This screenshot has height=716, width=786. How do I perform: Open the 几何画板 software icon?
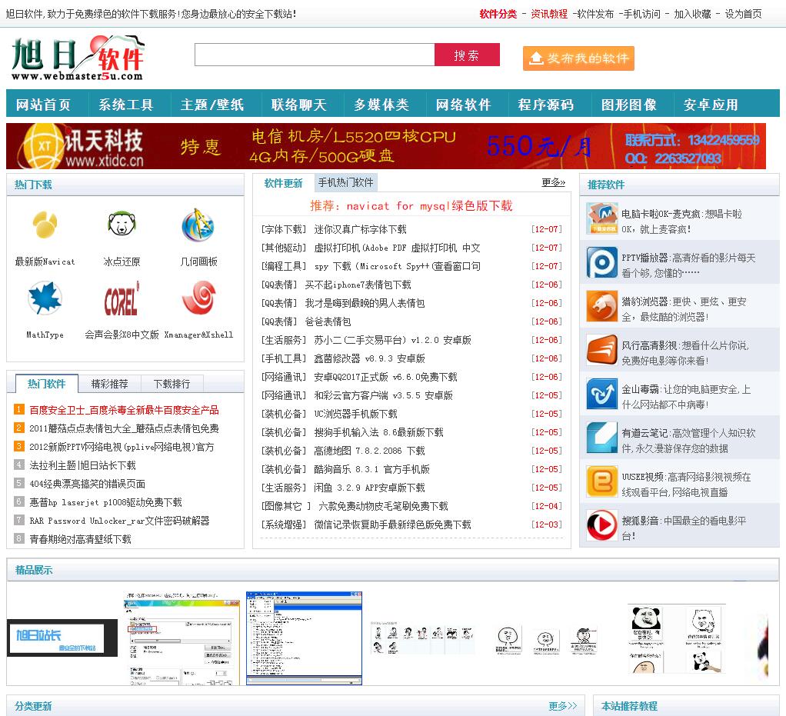pos(198,225)
